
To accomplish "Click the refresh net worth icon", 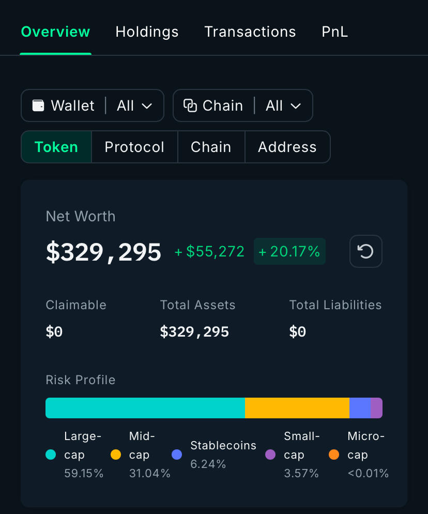I will coord(366,251).
